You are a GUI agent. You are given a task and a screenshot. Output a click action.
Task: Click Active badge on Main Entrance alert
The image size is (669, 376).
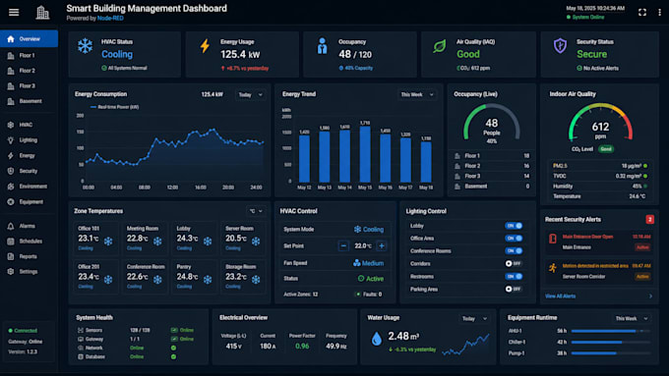642,247
